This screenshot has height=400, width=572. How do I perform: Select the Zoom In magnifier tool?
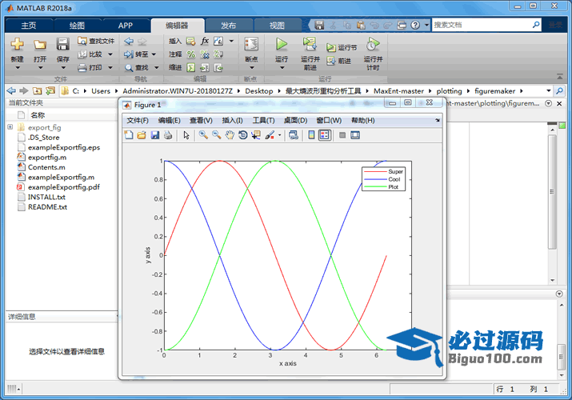[x=203, y=135]
